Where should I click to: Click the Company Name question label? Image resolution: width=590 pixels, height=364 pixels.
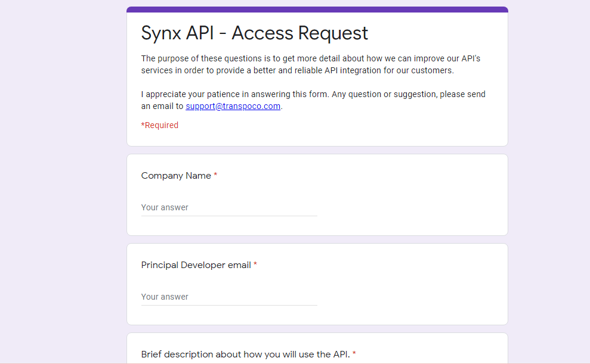pos(176,175)
